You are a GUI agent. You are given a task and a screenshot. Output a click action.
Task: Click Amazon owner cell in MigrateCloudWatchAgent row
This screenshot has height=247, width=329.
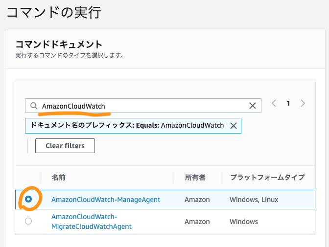click(197, 222)
